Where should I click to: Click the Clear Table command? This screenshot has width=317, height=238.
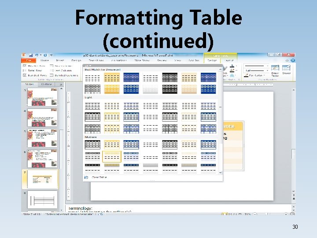click(99, 178)
